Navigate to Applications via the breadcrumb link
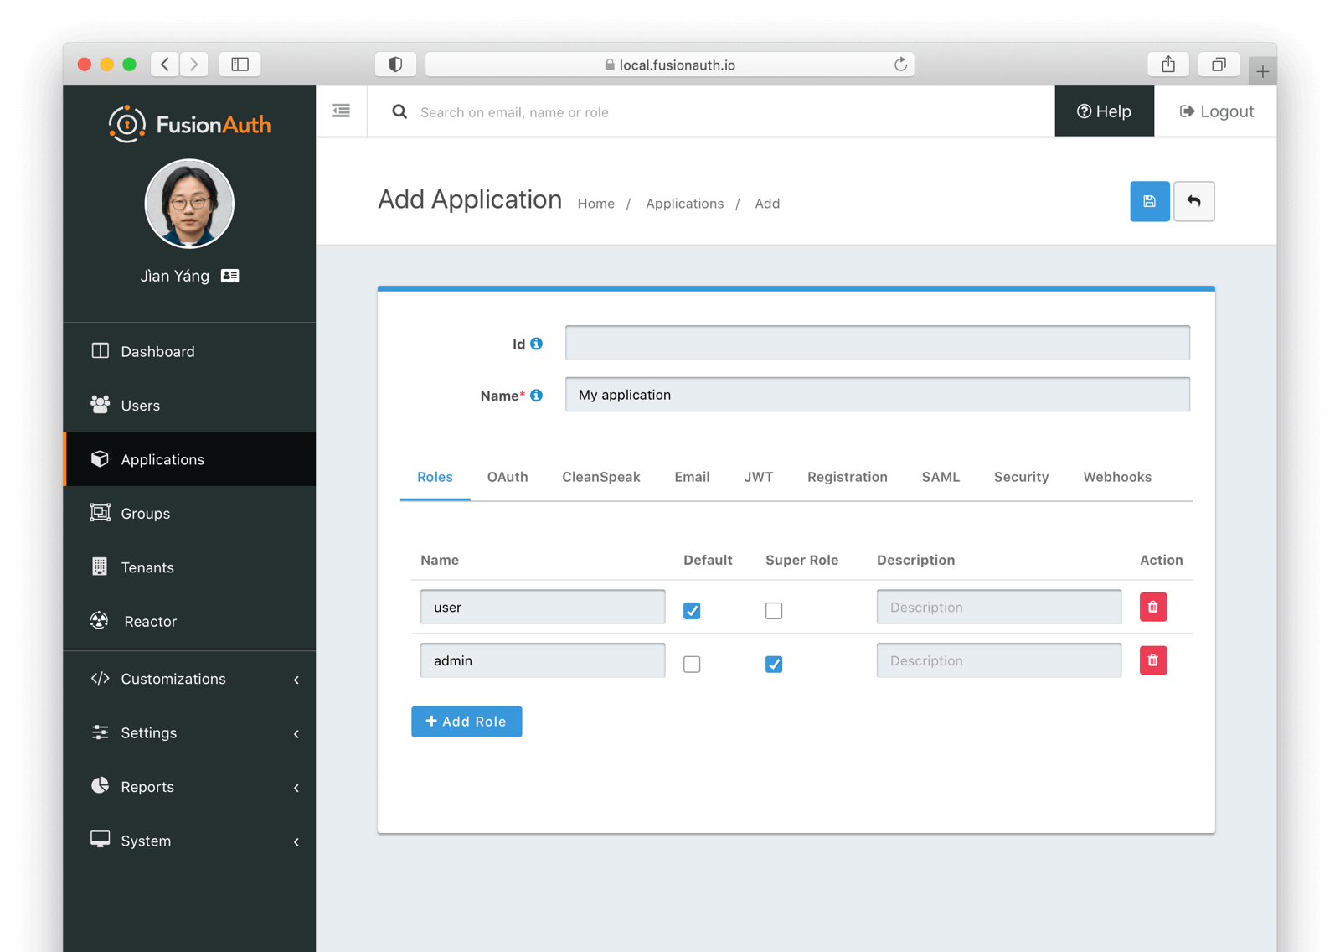The height and width of the screenshot is (952, 1340). tap(684, 203)
